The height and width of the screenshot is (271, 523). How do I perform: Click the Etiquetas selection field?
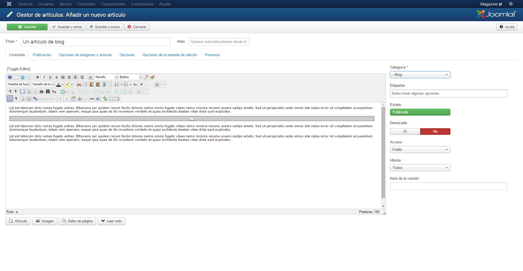click(449, 94)
